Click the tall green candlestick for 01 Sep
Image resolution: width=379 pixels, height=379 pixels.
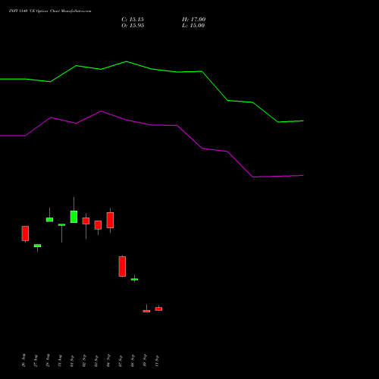[74, 217]
